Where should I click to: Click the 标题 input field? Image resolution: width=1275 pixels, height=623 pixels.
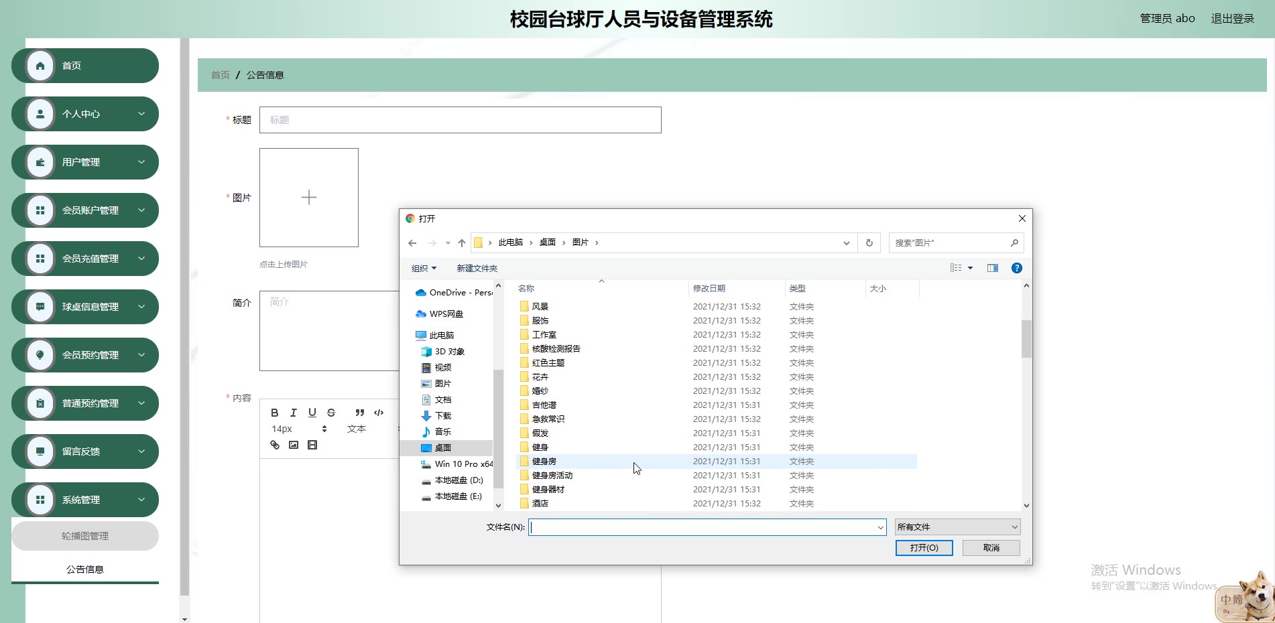460,120
